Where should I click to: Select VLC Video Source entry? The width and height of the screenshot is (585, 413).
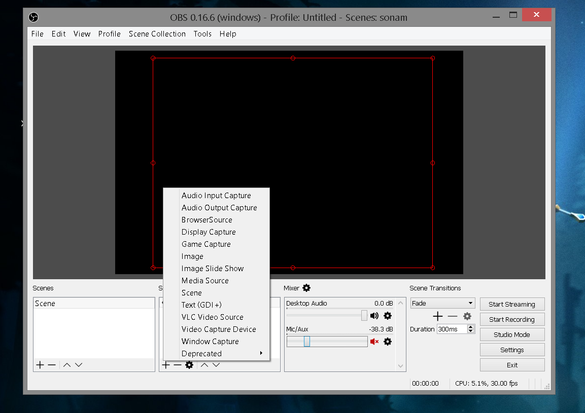click(x=216, y=317)
